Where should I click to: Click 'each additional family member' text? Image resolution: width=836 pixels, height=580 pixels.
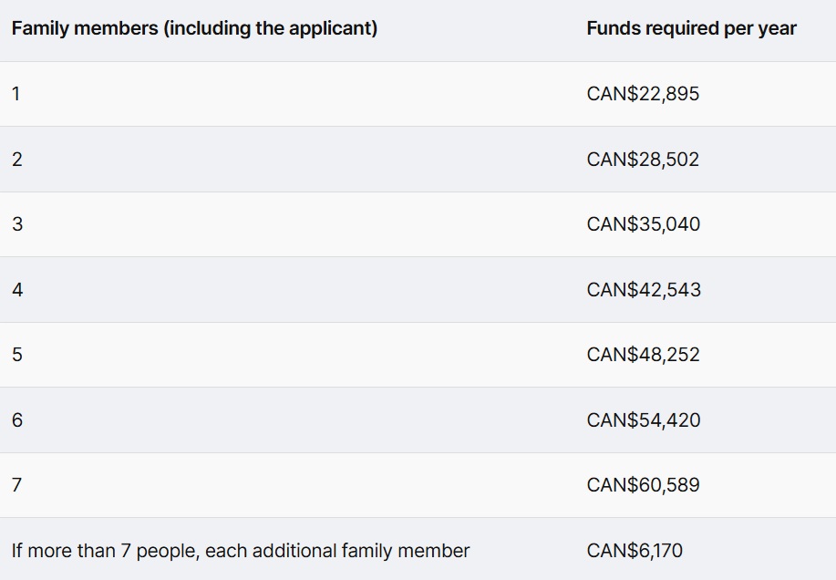click(x=337, y=551)
